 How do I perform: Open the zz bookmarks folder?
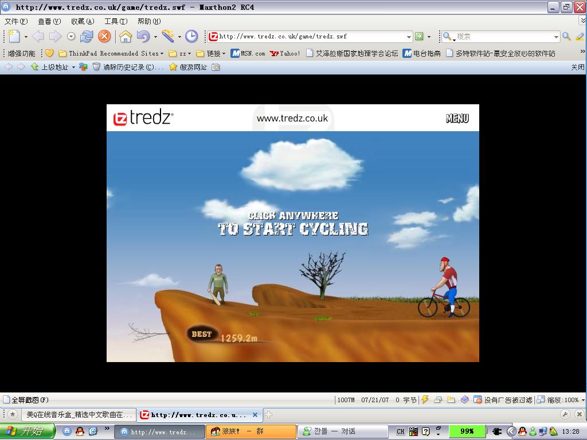(179, 53)
